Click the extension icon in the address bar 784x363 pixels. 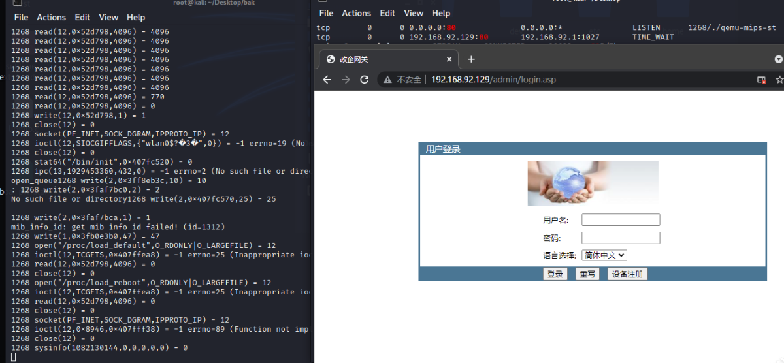point(761,80)
